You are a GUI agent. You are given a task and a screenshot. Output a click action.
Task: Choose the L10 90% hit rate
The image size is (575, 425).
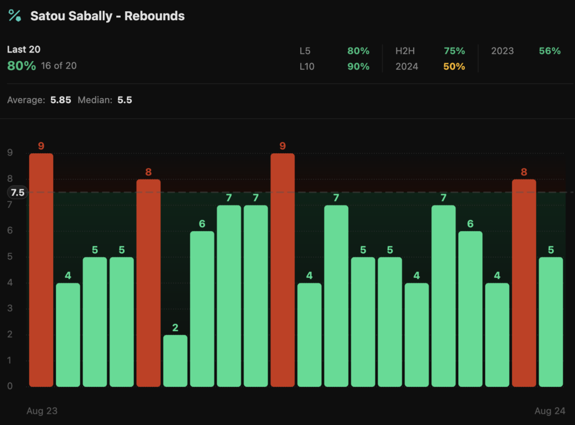click(x=358, y=67)
